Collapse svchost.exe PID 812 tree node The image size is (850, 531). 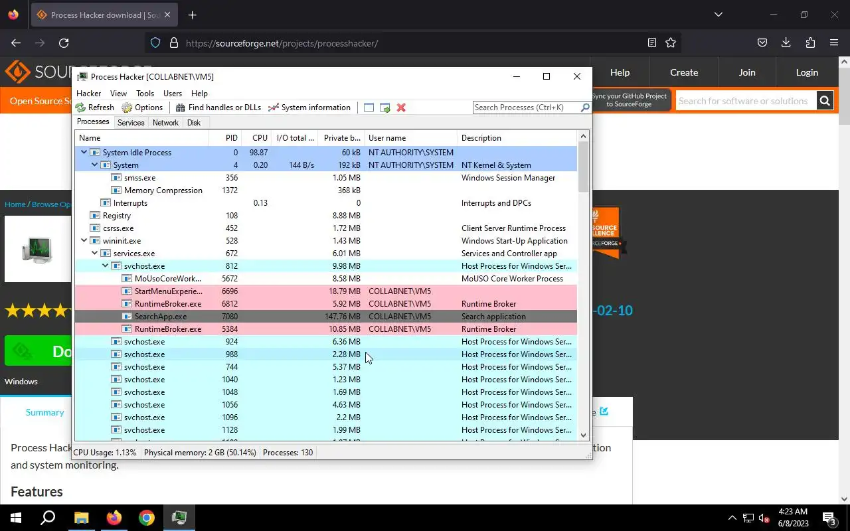point(105,266)
